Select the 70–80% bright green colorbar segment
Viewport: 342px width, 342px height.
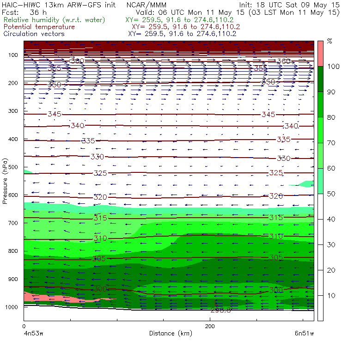pyautogui.click(x=320, y=130)
